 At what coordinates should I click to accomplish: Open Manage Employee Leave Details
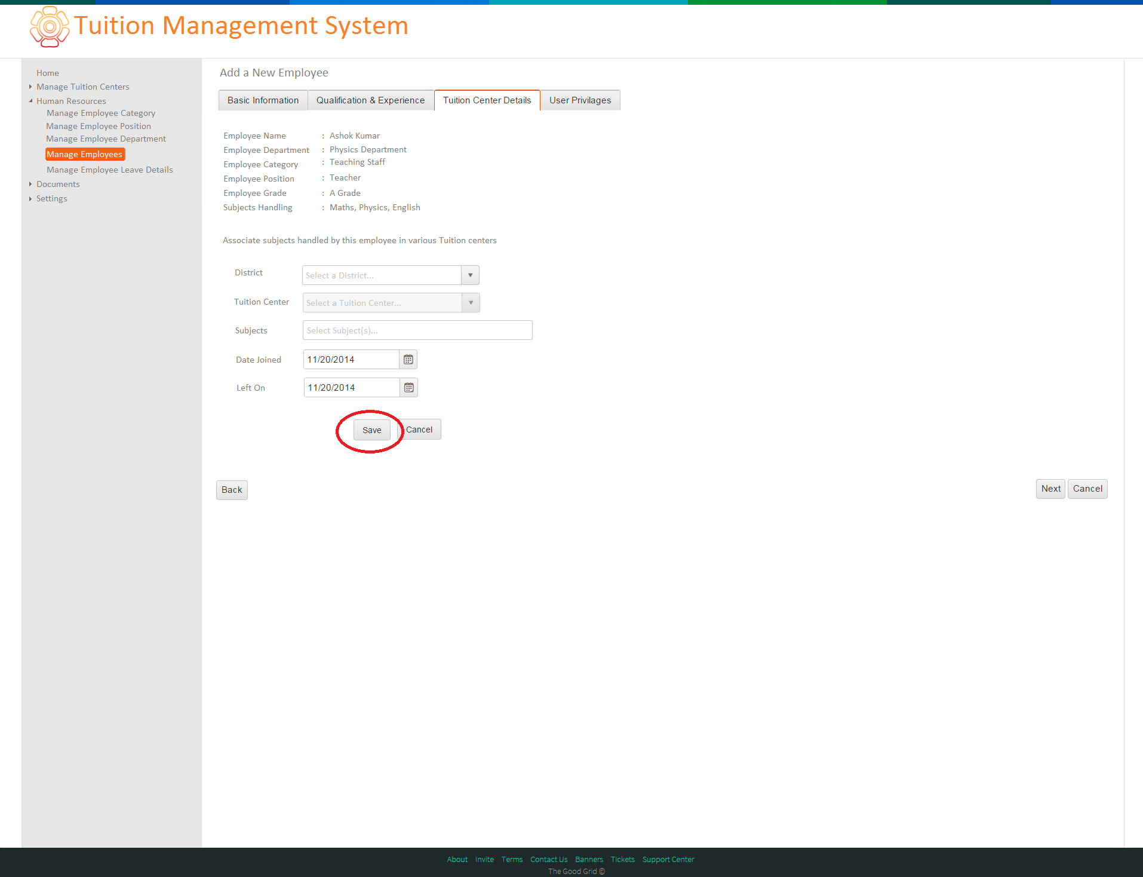click(110, 170)
